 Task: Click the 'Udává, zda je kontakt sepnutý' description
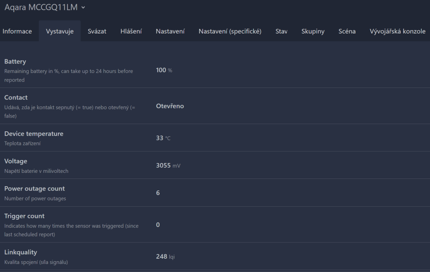[70, 112]
